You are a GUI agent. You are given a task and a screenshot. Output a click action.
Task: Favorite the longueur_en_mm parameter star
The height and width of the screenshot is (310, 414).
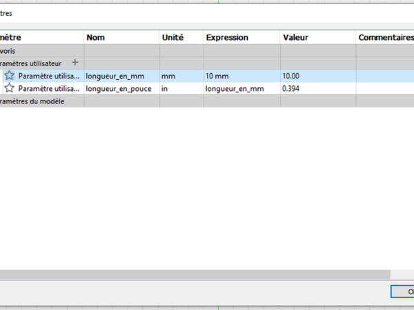9,76
